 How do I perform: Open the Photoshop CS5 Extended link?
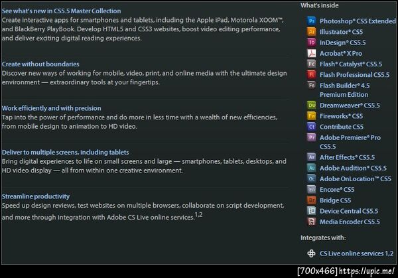point(358,21)
